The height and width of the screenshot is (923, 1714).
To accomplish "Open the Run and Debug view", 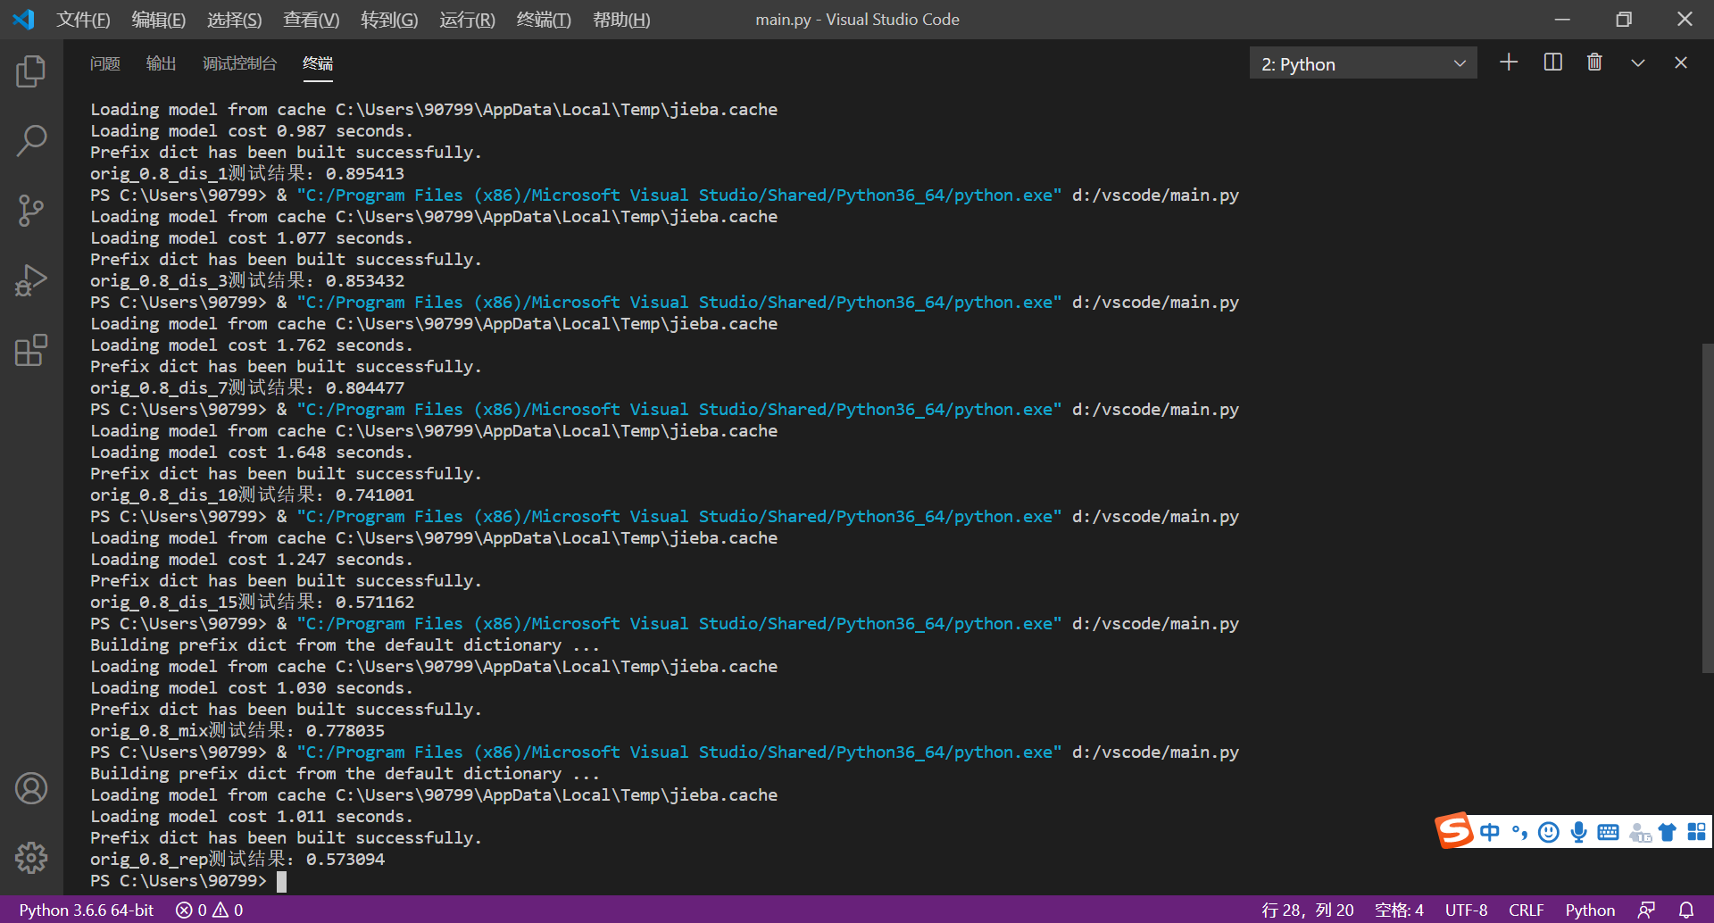I will pos(31,280).
